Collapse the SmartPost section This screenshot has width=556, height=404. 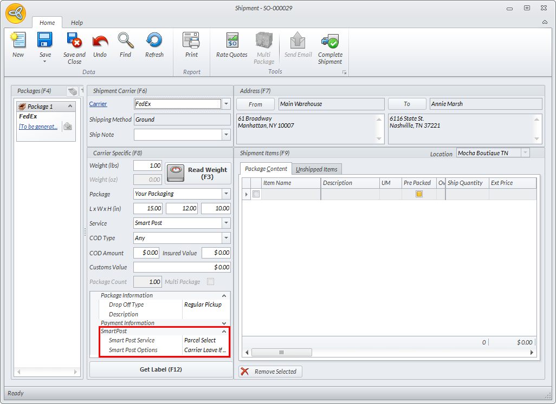tap(224, 331)
